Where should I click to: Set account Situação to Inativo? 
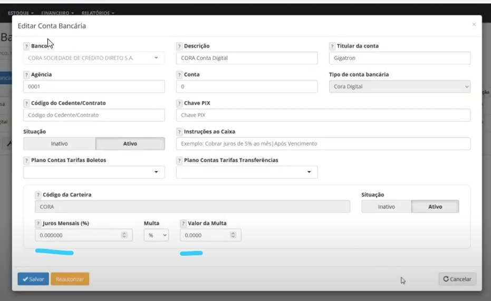59,144
